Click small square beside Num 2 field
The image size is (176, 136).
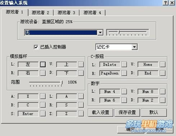tap(163, 100)
